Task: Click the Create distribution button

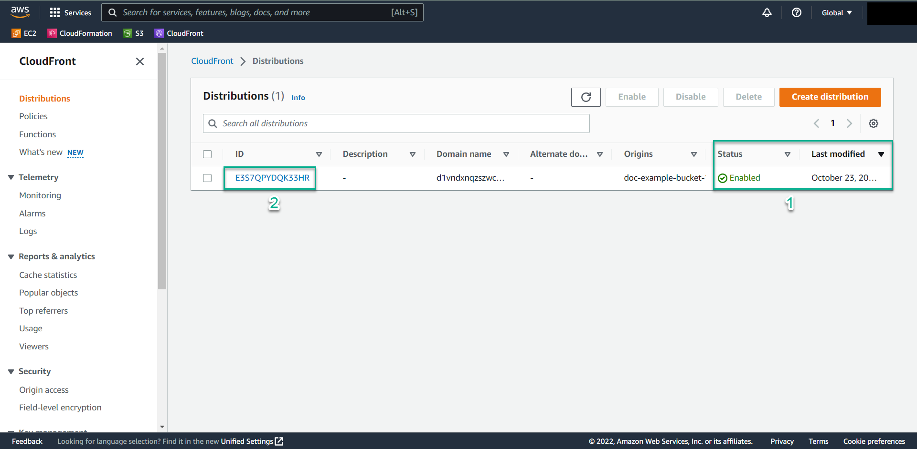Action: (x=830, y=97)
